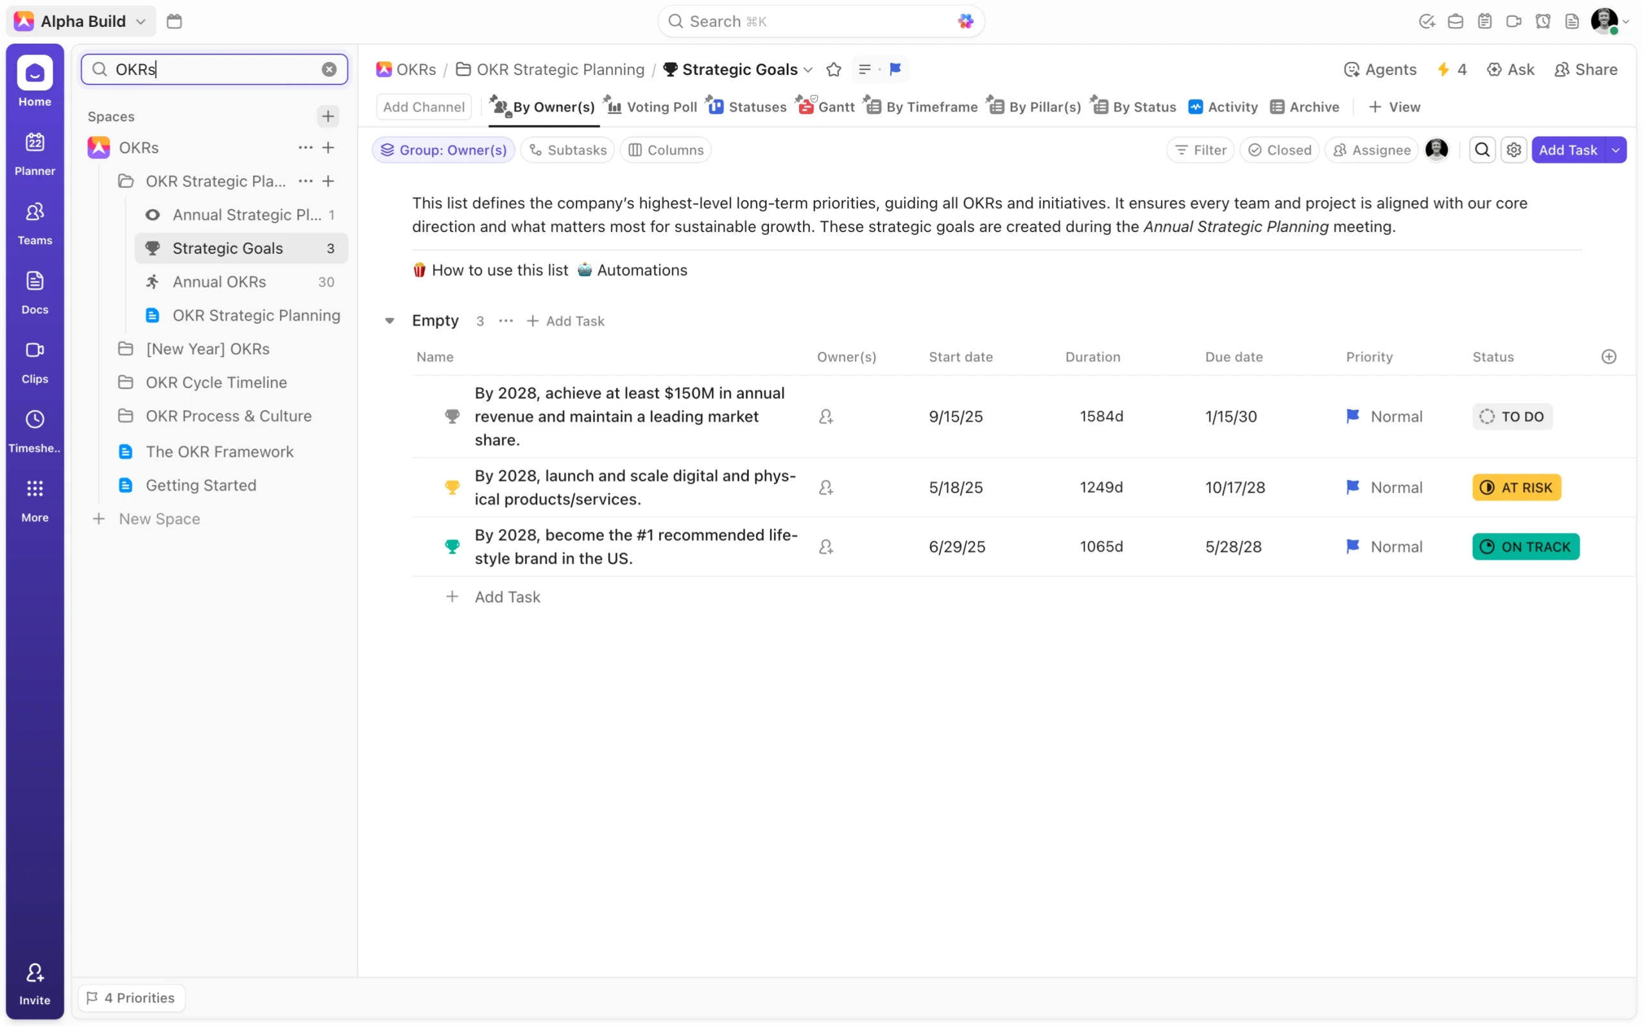The height and width of the screenshot is (1026, 1643).
Task: Open the calendar icon beside Alpha Build
Action: tap(175, 21)
